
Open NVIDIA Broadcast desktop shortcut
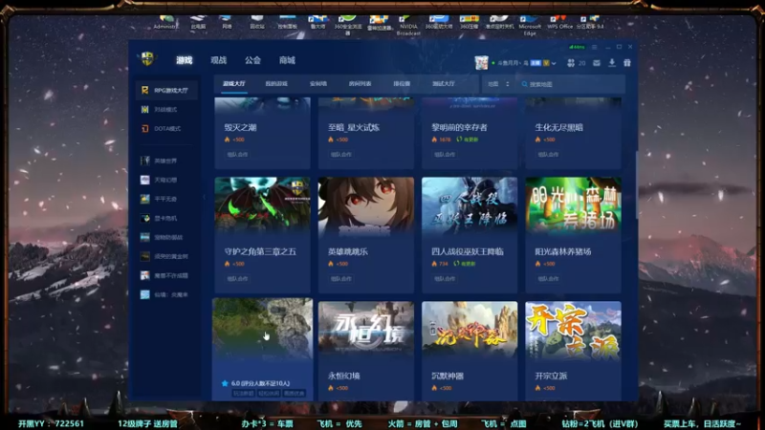coord(408,26)
